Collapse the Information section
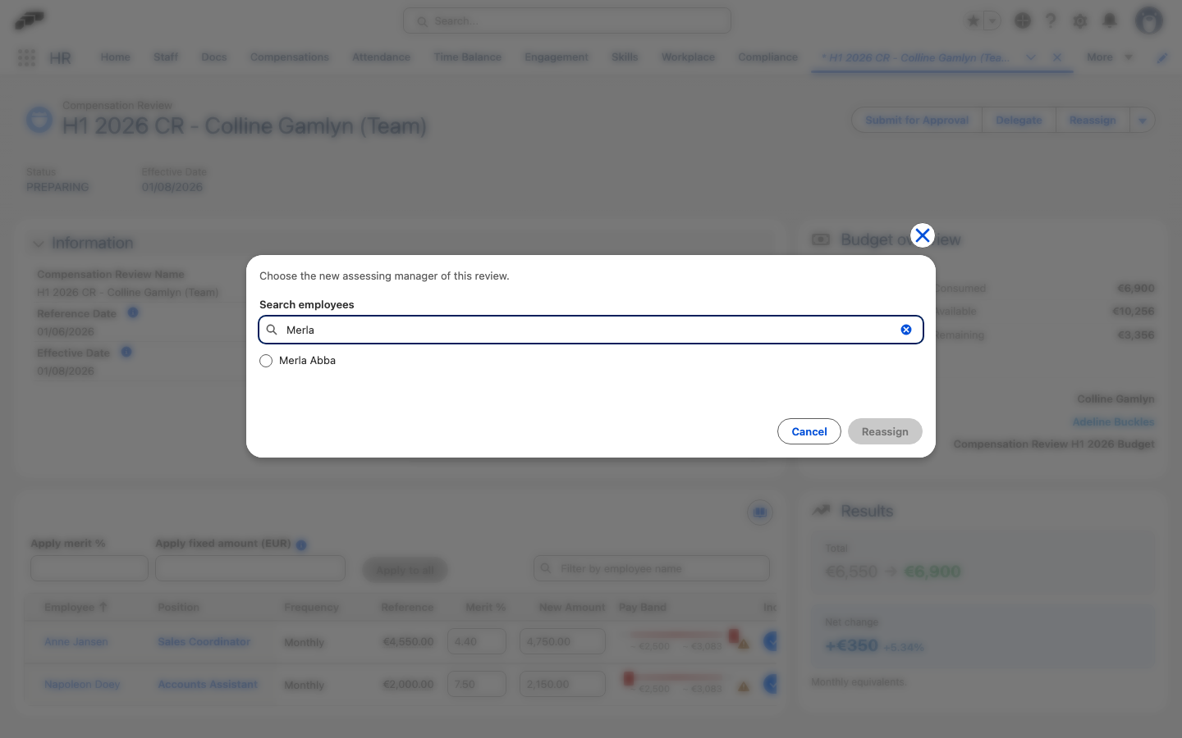Image resolution: width=1182 pixels, height=738 pixels. click(x=39, y=244)
